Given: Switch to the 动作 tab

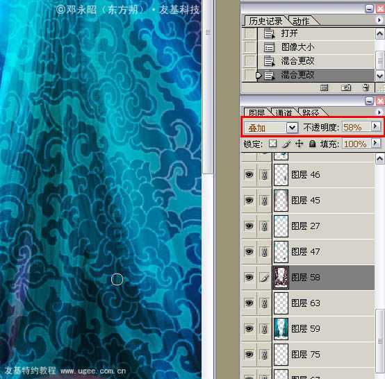Looking at the screenshot, I should point(301,21).
